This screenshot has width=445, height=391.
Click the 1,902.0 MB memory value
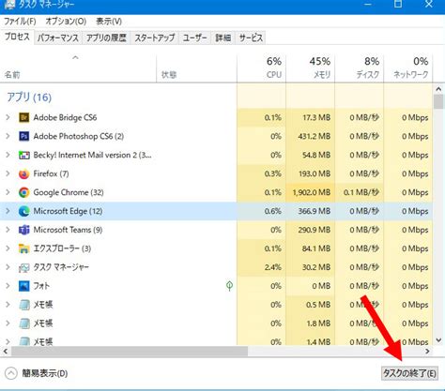[312, 192]
